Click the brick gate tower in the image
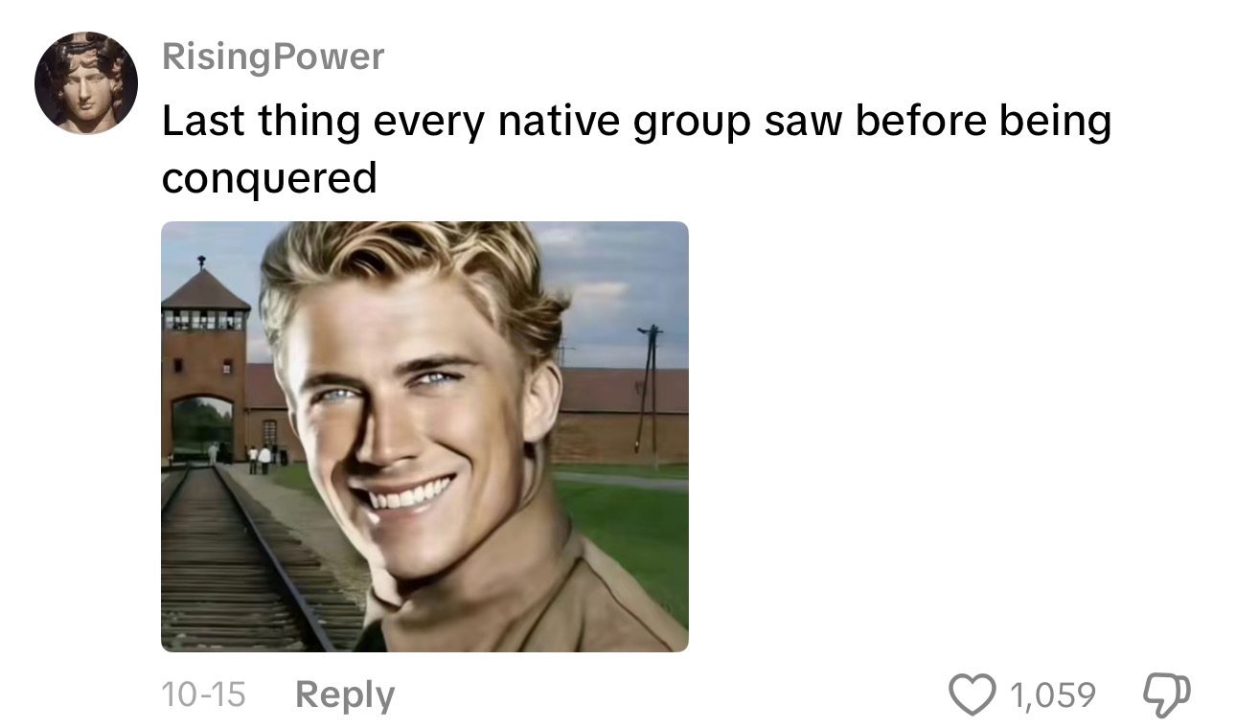This screenshot has width=1236, height=728. tap(204, 364)
